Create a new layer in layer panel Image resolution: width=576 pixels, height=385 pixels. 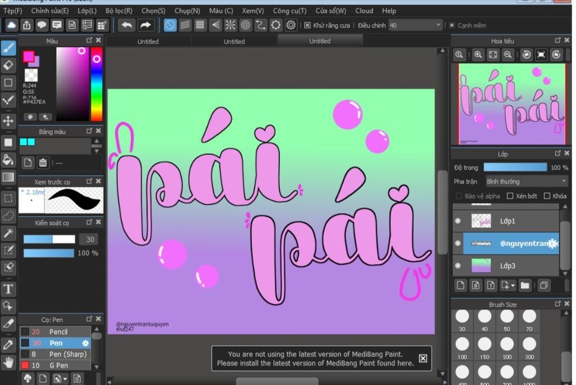pos(461,285)
